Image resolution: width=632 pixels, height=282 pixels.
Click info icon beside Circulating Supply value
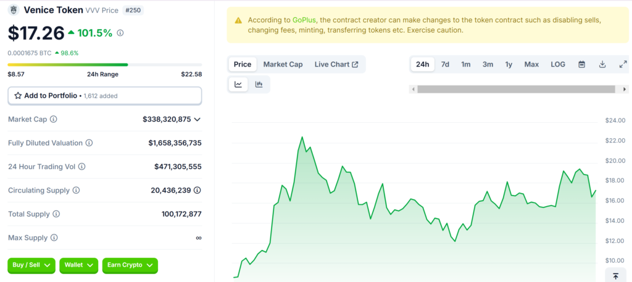(197, 190)
